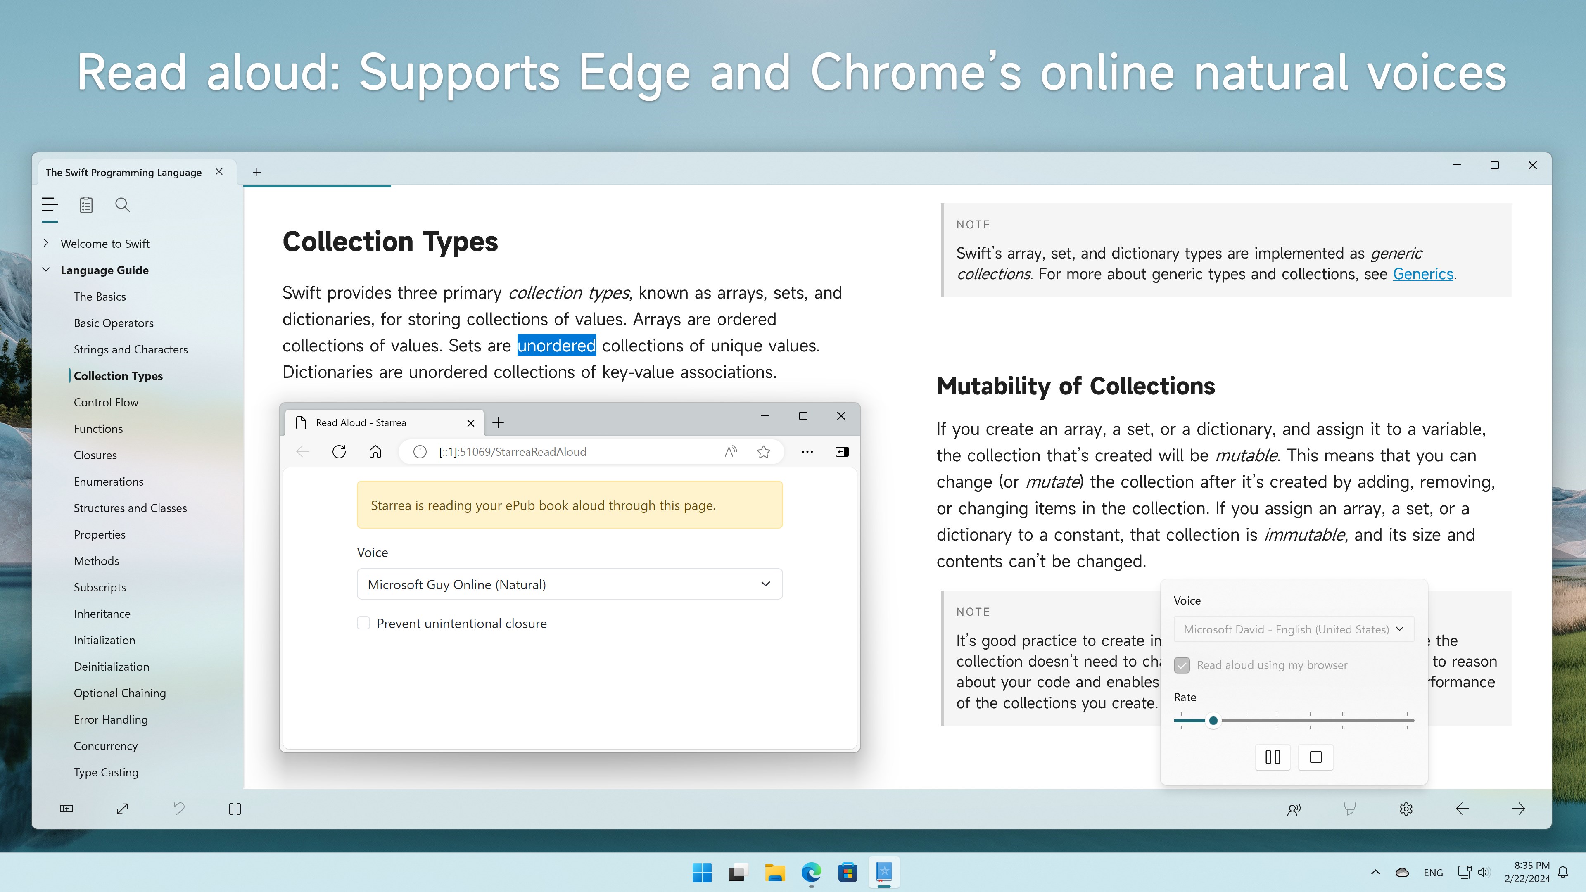Show table of contents panel
The image size is (1586, 892).
(50, 205)
